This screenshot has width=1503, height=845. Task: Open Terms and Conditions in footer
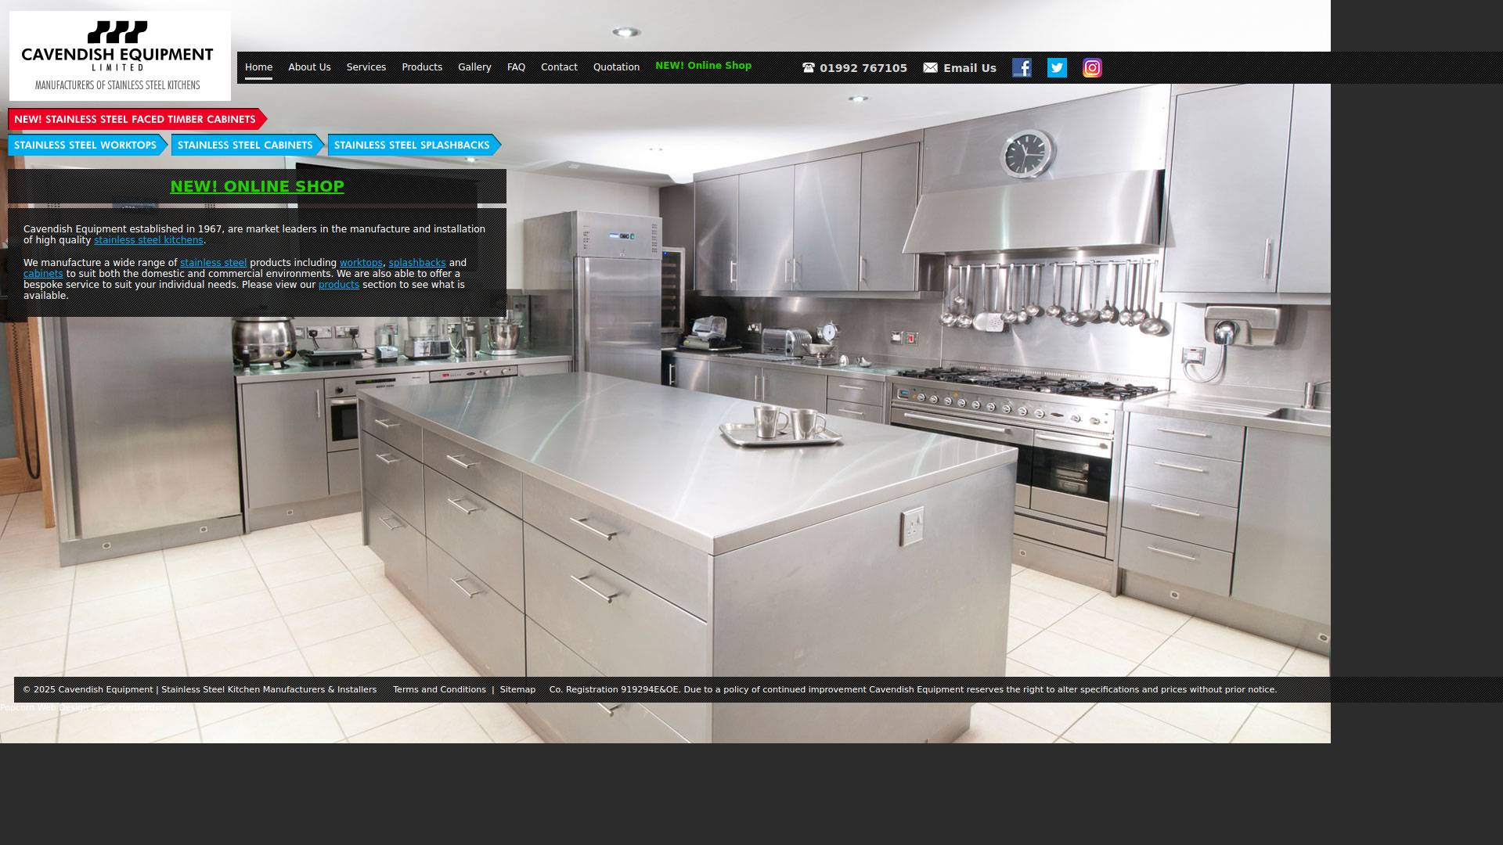[x=439, y=689]
